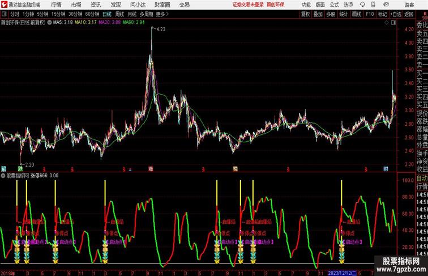Open the 发现 menu

coord(115,5)
